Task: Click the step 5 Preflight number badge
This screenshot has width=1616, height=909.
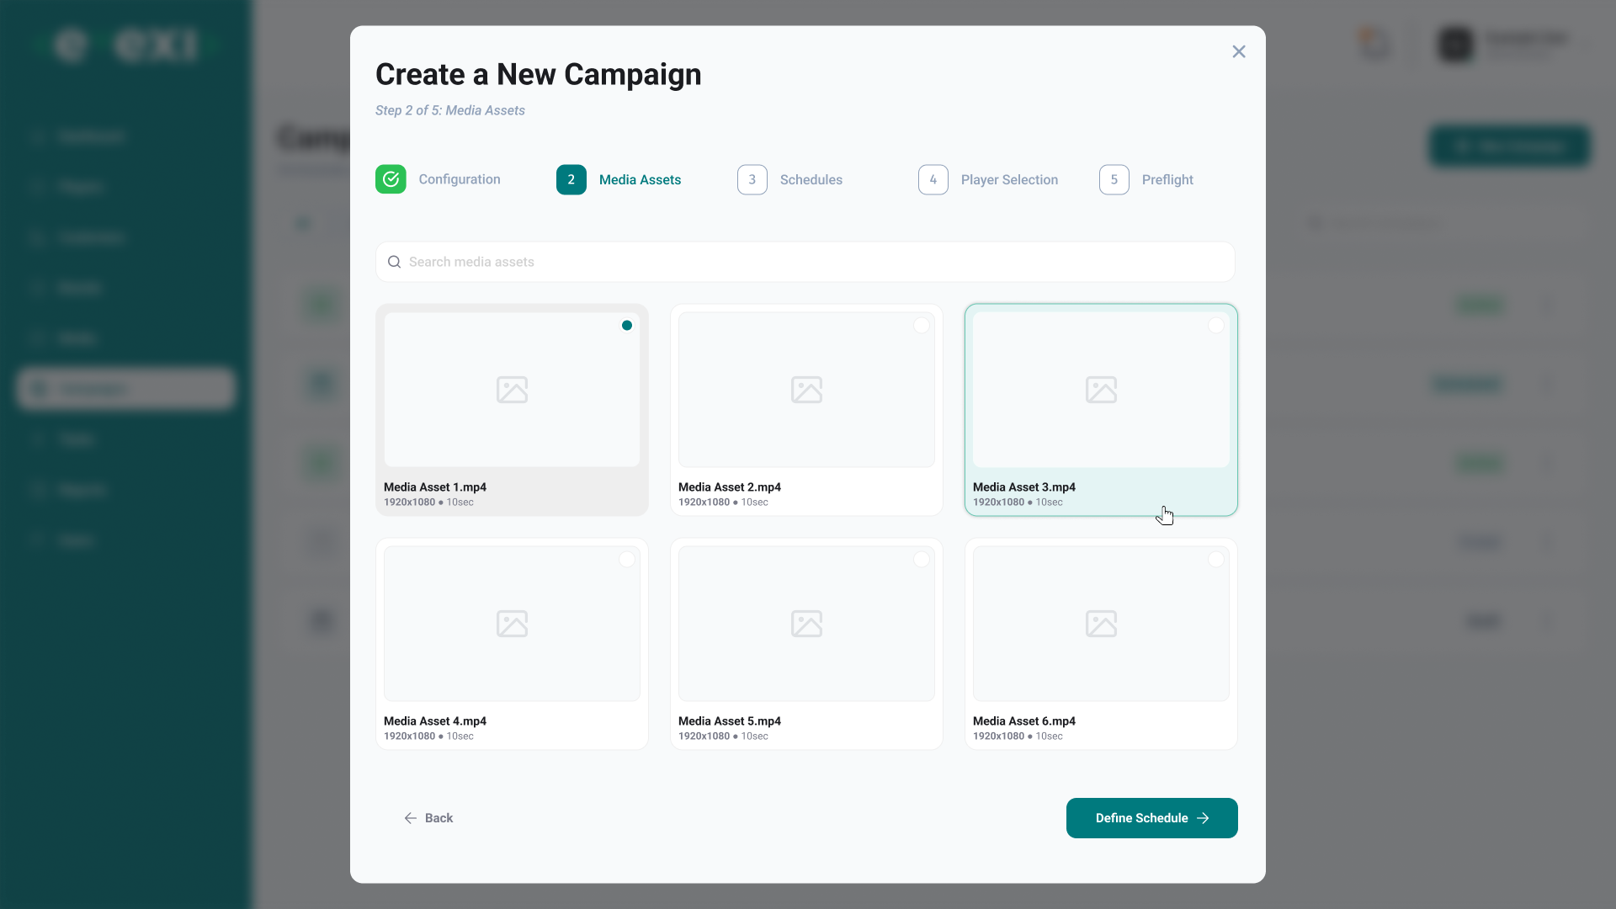Action: 1114,179
